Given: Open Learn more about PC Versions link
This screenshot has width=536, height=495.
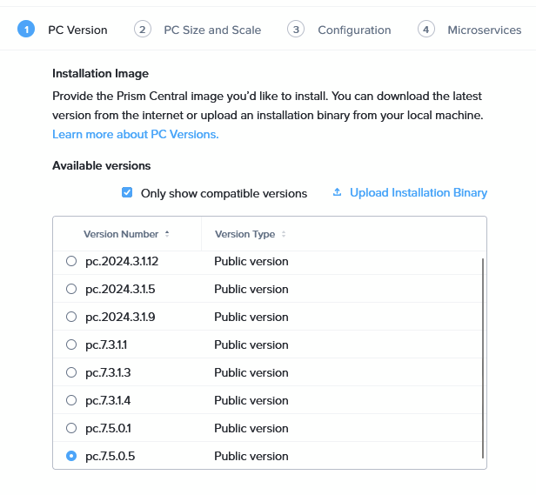Looking at the screenshot, I should pos(135,134).
